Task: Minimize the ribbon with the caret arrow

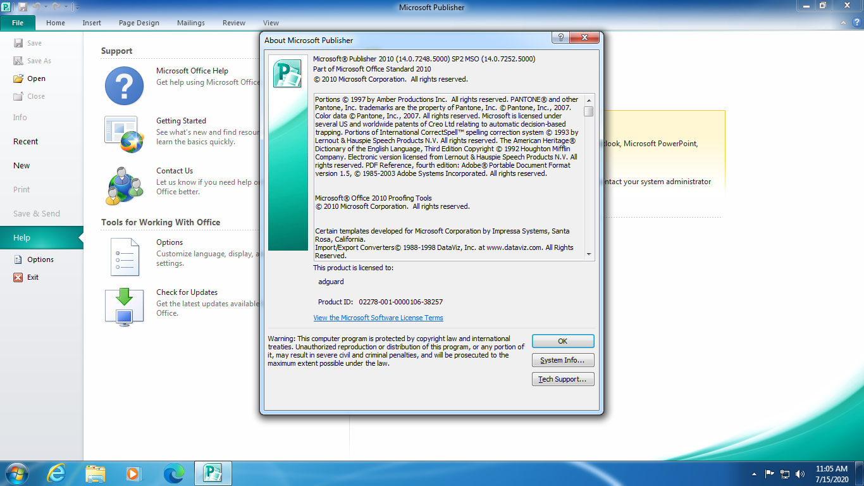Action: point(843,22)
